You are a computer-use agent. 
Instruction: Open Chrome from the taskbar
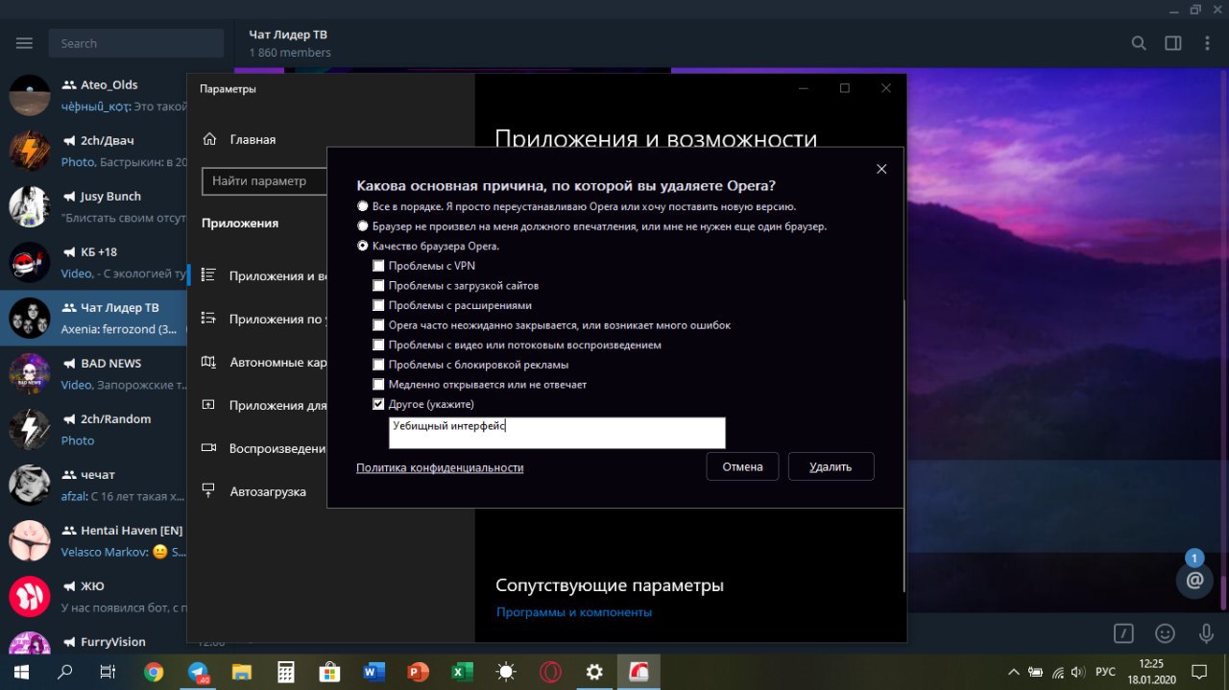[154, 672]
